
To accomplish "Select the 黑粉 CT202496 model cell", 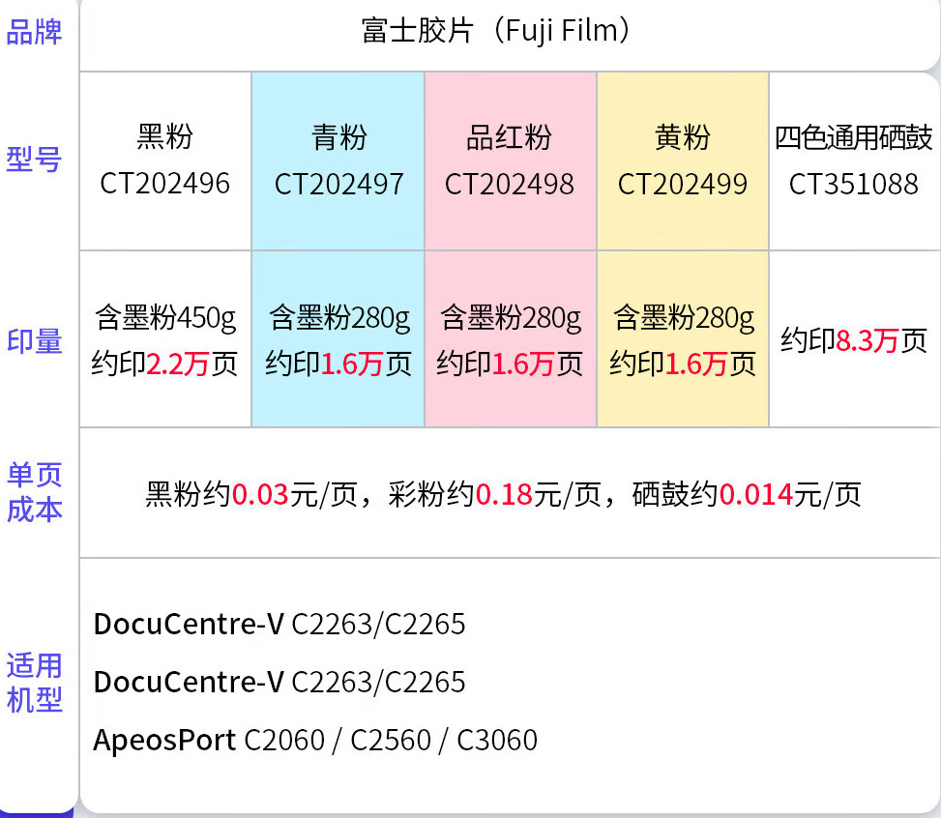I will (165, 161).
